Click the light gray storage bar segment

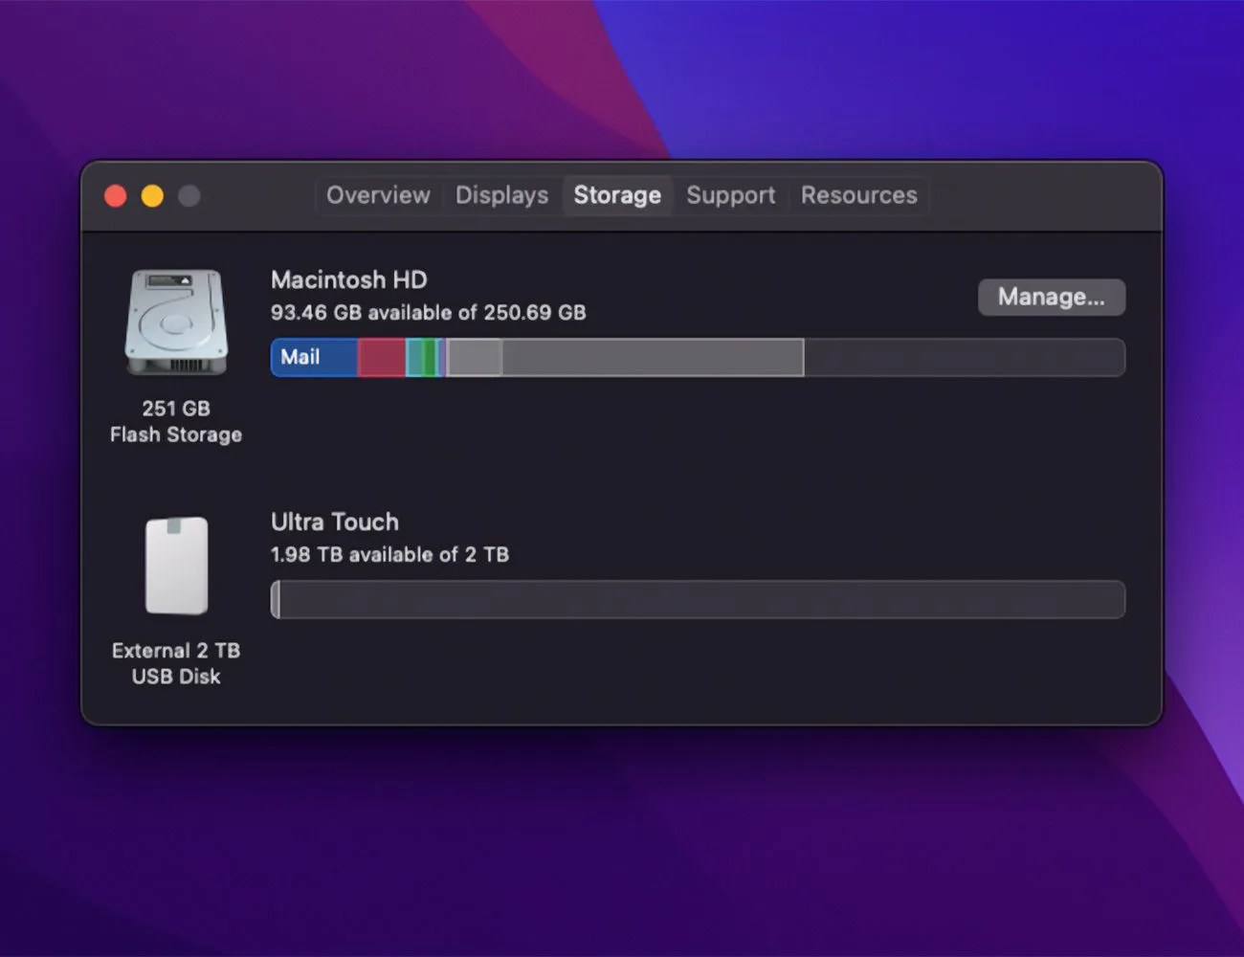tap(475, 358)
